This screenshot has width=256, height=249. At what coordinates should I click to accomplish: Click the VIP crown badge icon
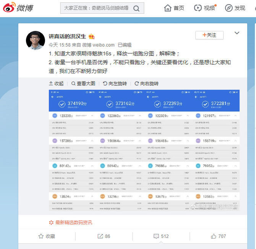(x=91, y=36)
